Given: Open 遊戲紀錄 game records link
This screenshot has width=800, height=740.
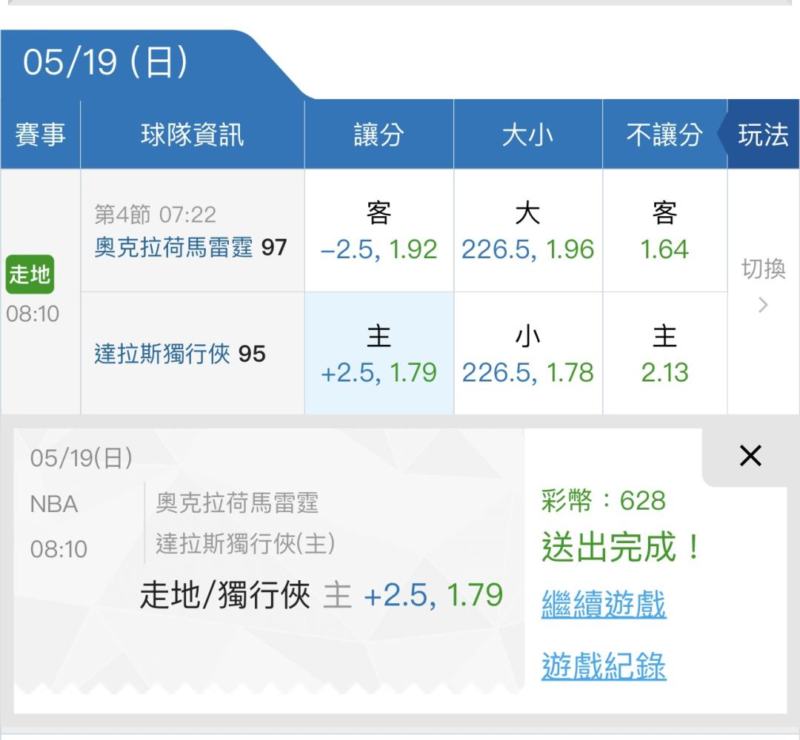Looking at the screenshot, I should coord(604,666).
